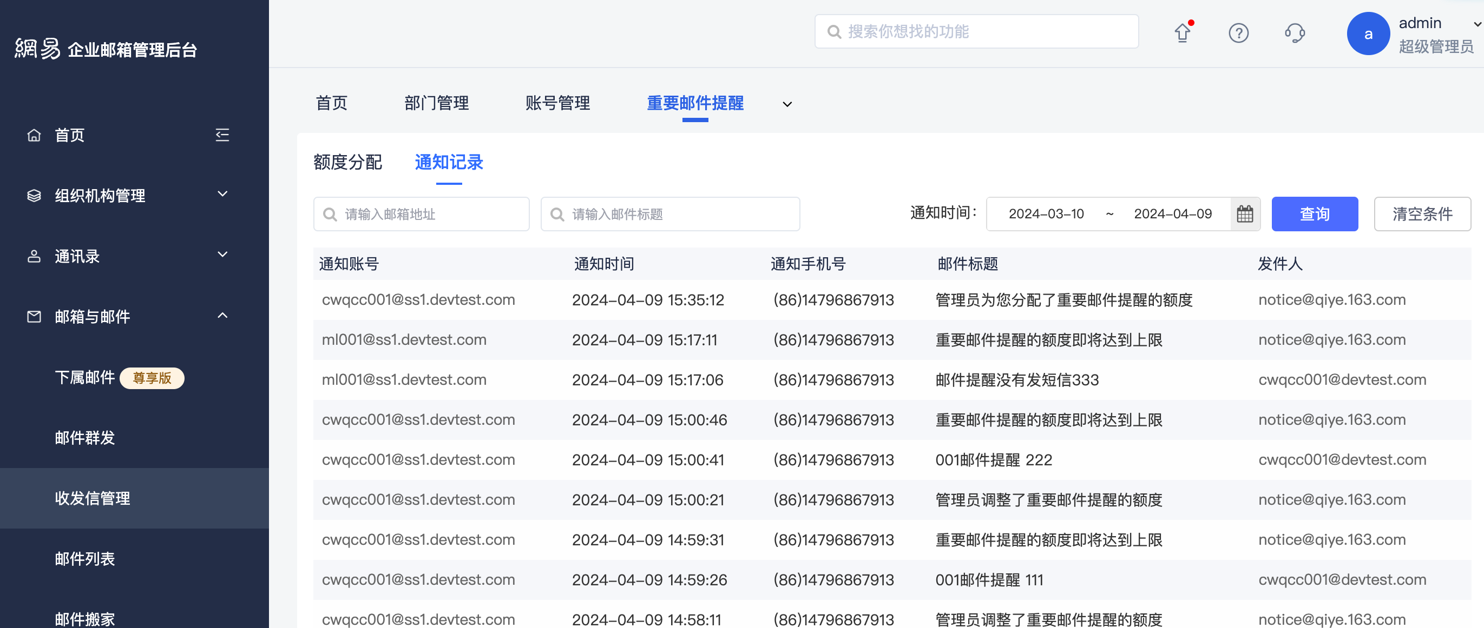Select the 重要邮件提醒 tab

695,103
